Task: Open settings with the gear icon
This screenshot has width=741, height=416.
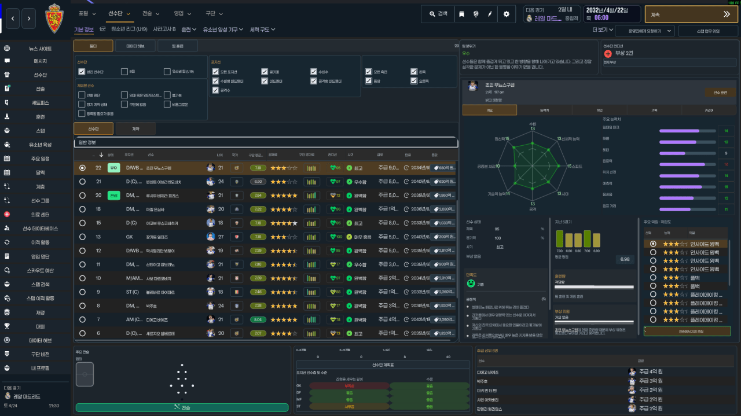Action: pyautogui.click(x=507, y=14)
